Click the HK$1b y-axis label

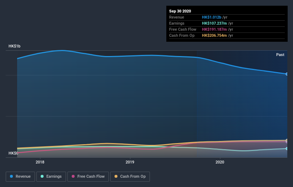[14, 46]
